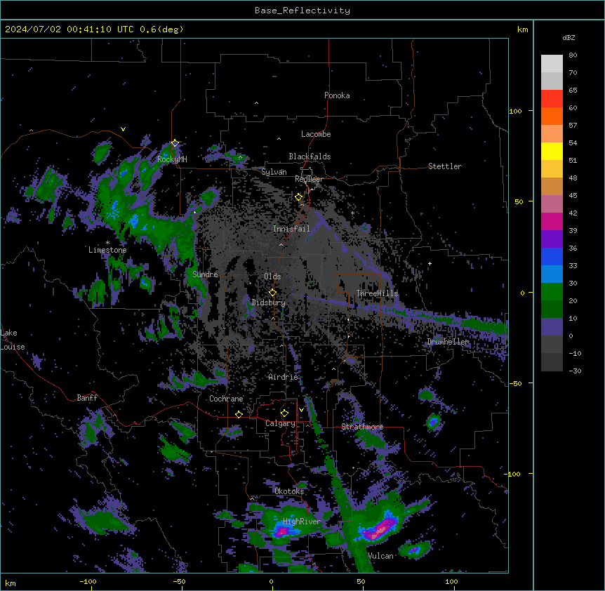This screenshot has height=591, width=605.
Task: Select the yellow 51-54 dBZ legend swatch
Action: coord(552,151)
